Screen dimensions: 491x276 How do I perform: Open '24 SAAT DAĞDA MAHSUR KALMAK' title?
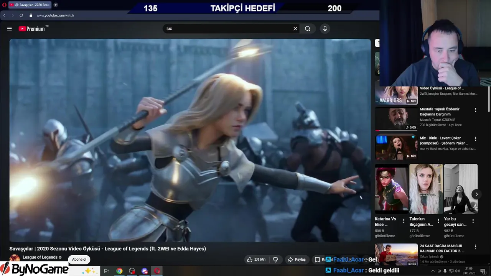pos(442,248)
